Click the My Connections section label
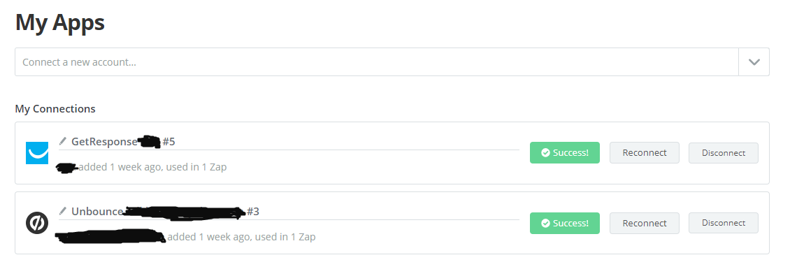 (55, 109)
